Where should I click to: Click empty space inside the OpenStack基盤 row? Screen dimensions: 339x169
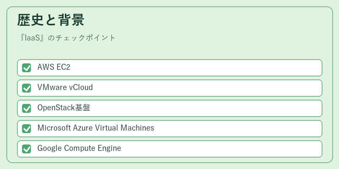(x=206, y=109)
